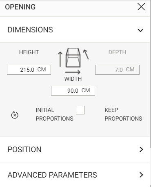Click the Height input field

(29, 70)
